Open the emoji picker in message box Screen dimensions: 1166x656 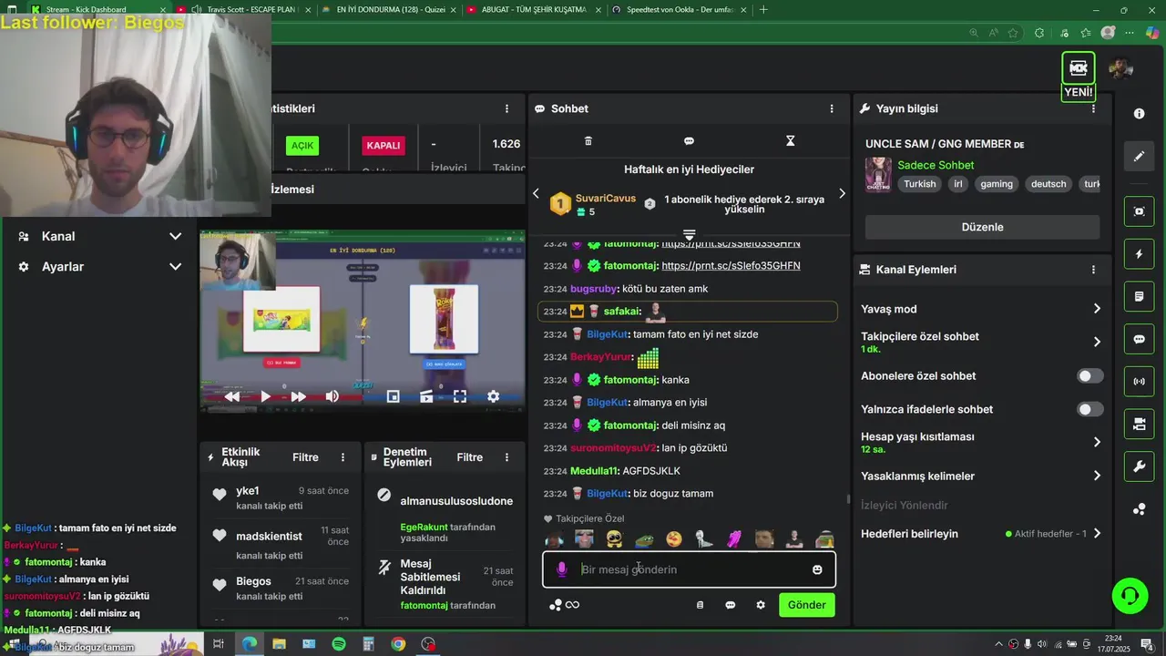point(817,569)
